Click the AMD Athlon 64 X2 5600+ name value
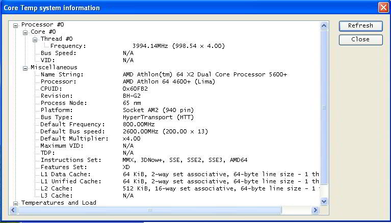The width and height of the screenshot is (391, 223). point(205,74)
